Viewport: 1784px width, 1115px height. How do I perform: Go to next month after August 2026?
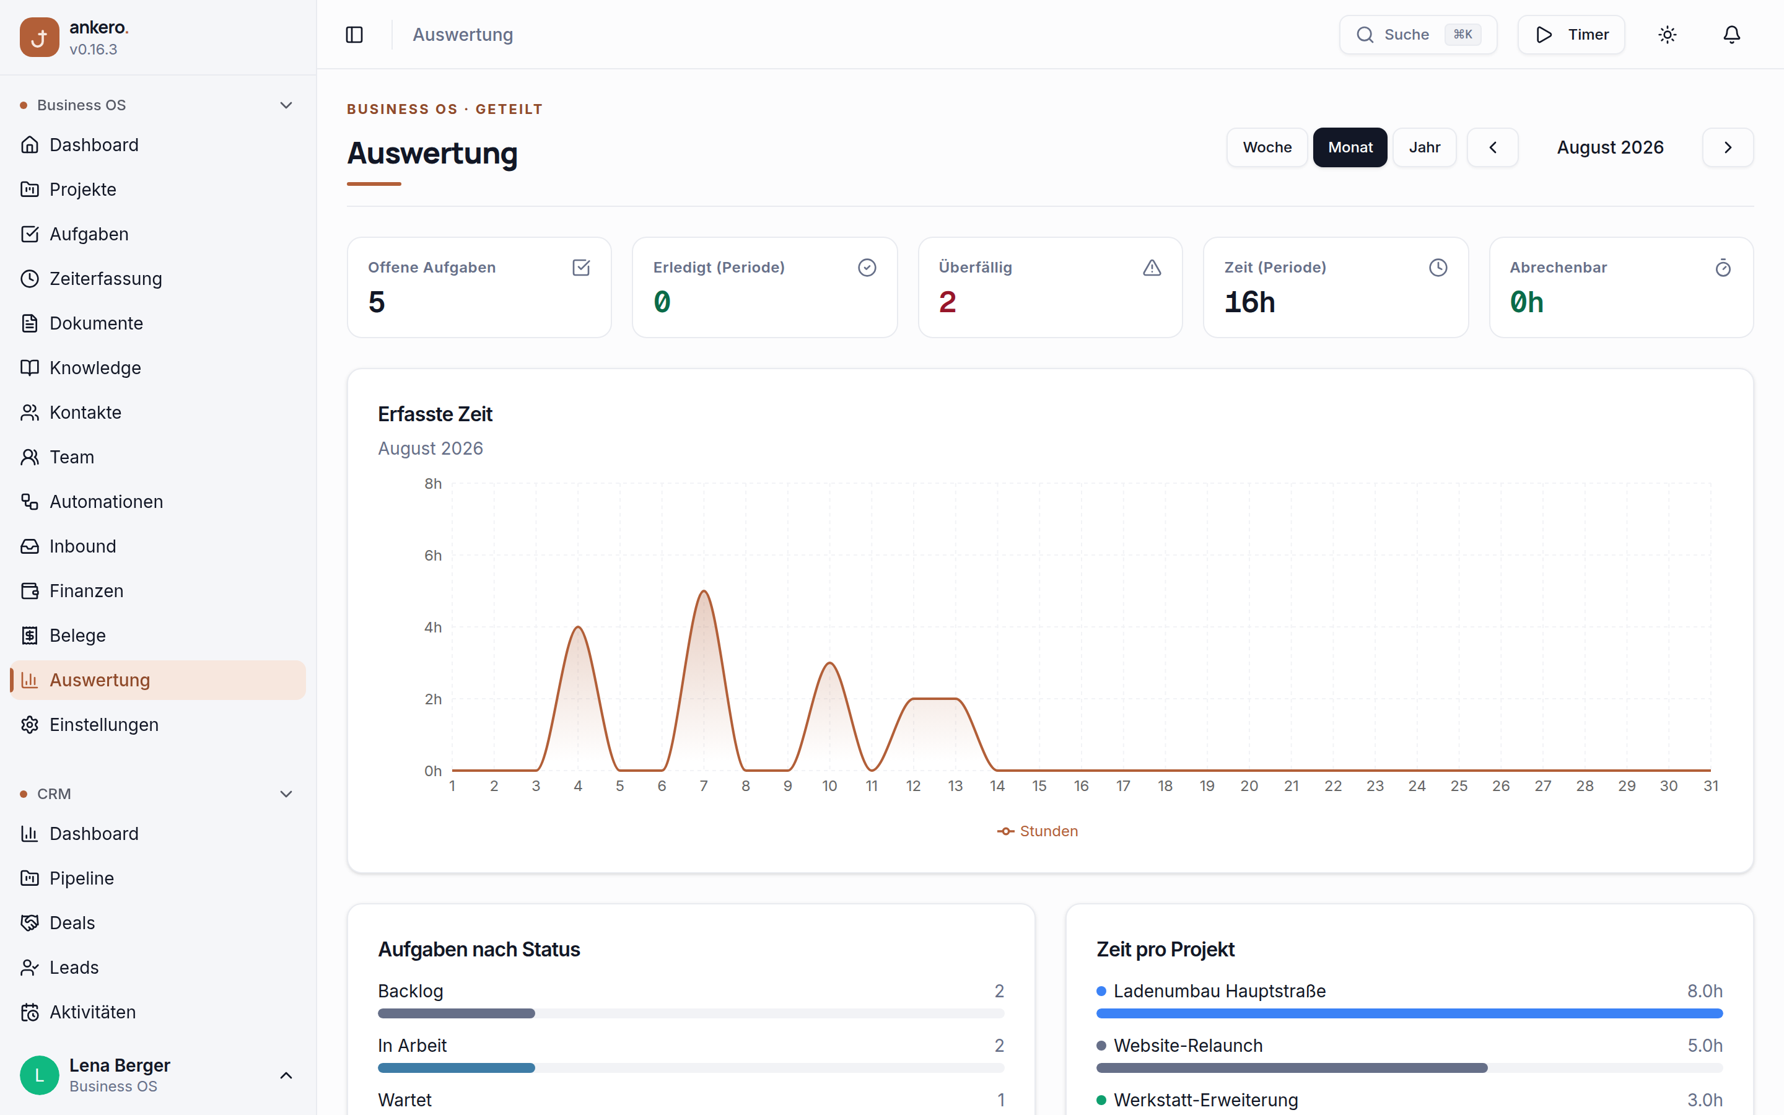tap(1728, 147)
